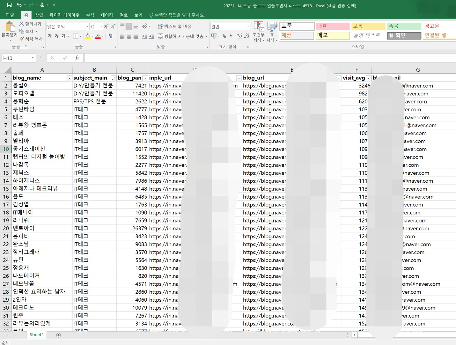The width and height of the screenshot is (456, 345).
Task: Apply yellow fill color bucket
Action: [88, 36]
